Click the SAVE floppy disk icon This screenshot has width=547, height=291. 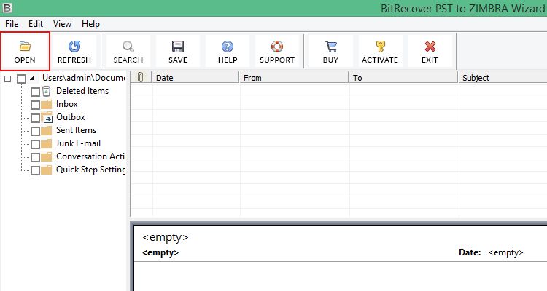(178, 47)
